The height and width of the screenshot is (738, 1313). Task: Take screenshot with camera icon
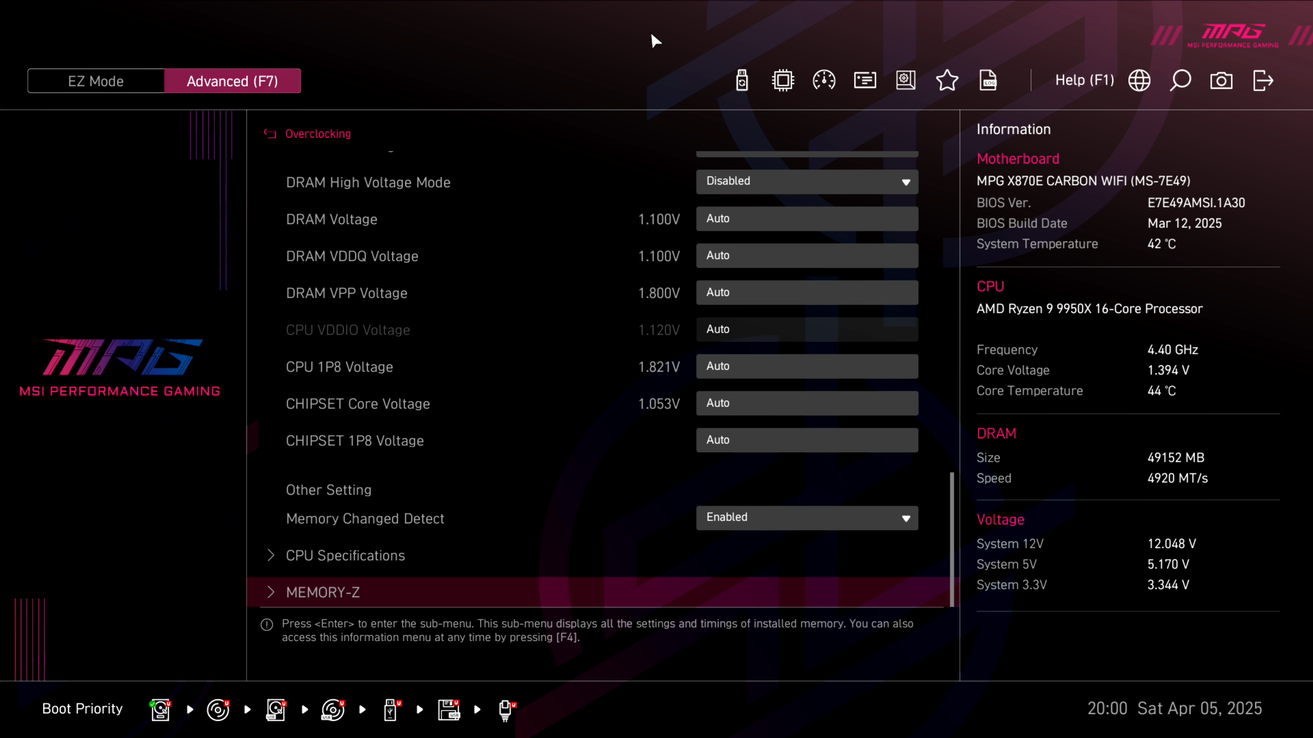pyautogui.click(x=1221, y=81)
